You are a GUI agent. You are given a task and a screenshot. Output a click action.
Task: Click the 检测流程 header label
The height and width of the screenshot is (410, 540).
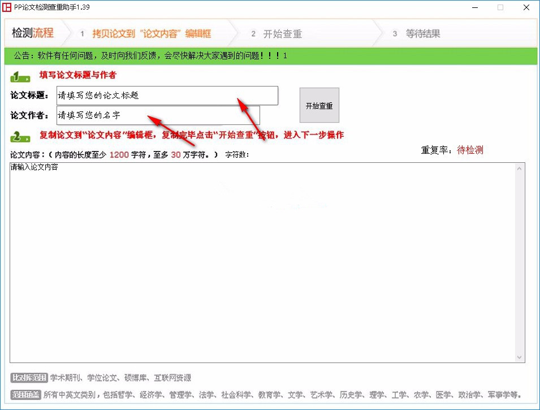pyautogui.click(x=32, y=33)
